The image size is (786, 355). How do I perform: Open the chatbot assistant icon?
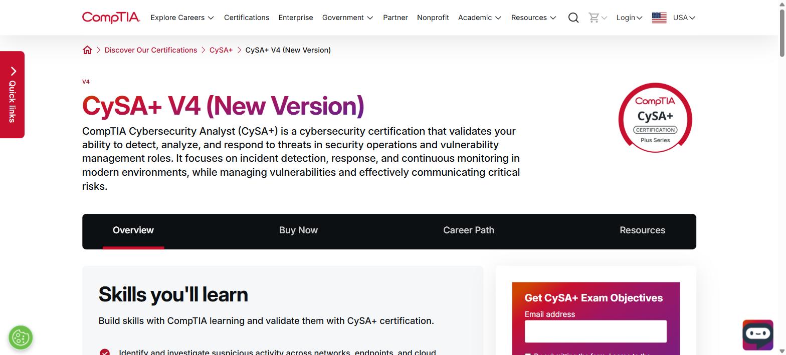[758, 334]
